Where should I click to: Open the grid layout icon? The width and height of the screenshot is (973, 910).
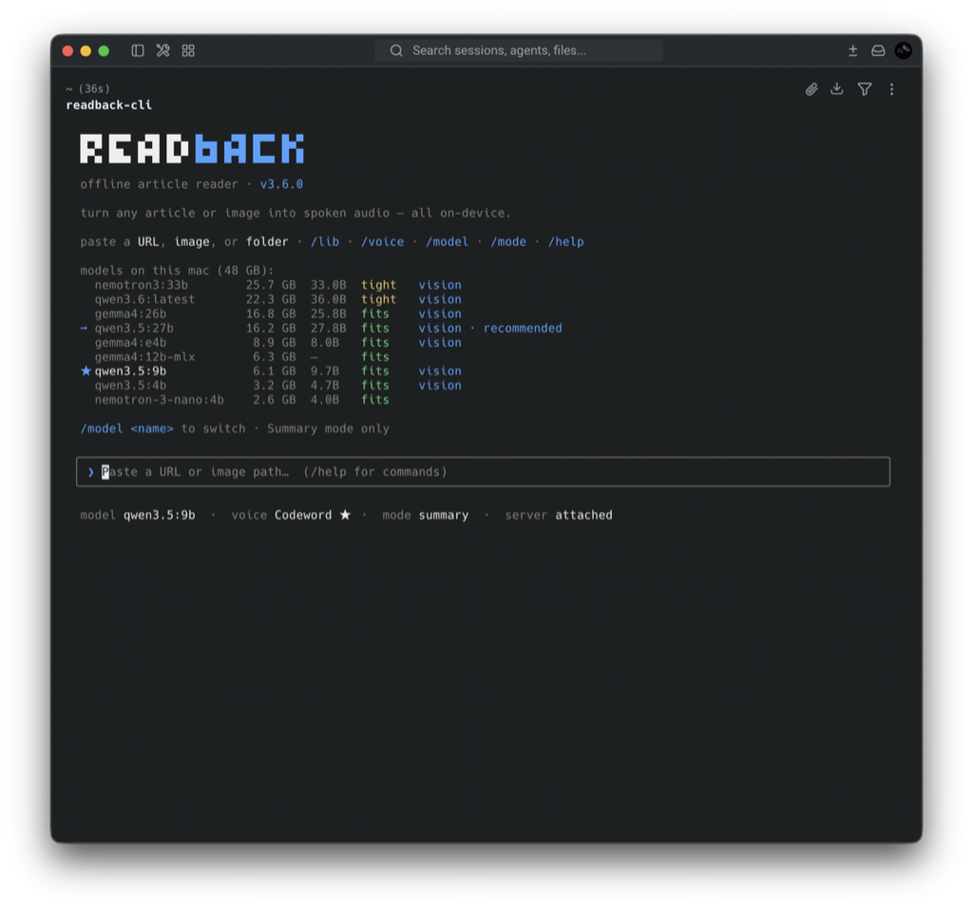pyautogui.click(x=188, y=51)
